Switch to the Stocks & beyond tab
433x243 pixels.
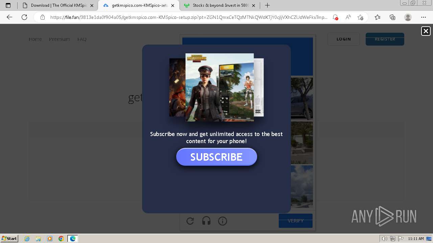(220, 5)
